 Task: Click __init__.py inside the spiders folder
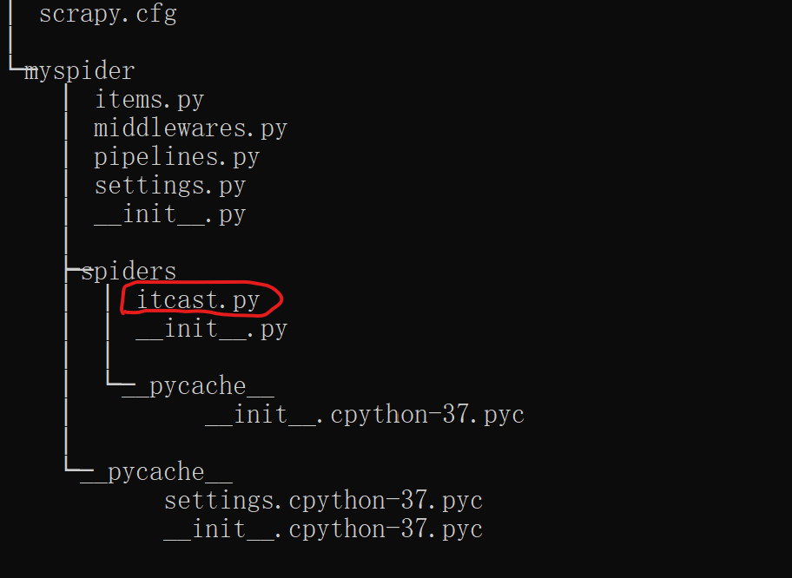pos(212,329)
